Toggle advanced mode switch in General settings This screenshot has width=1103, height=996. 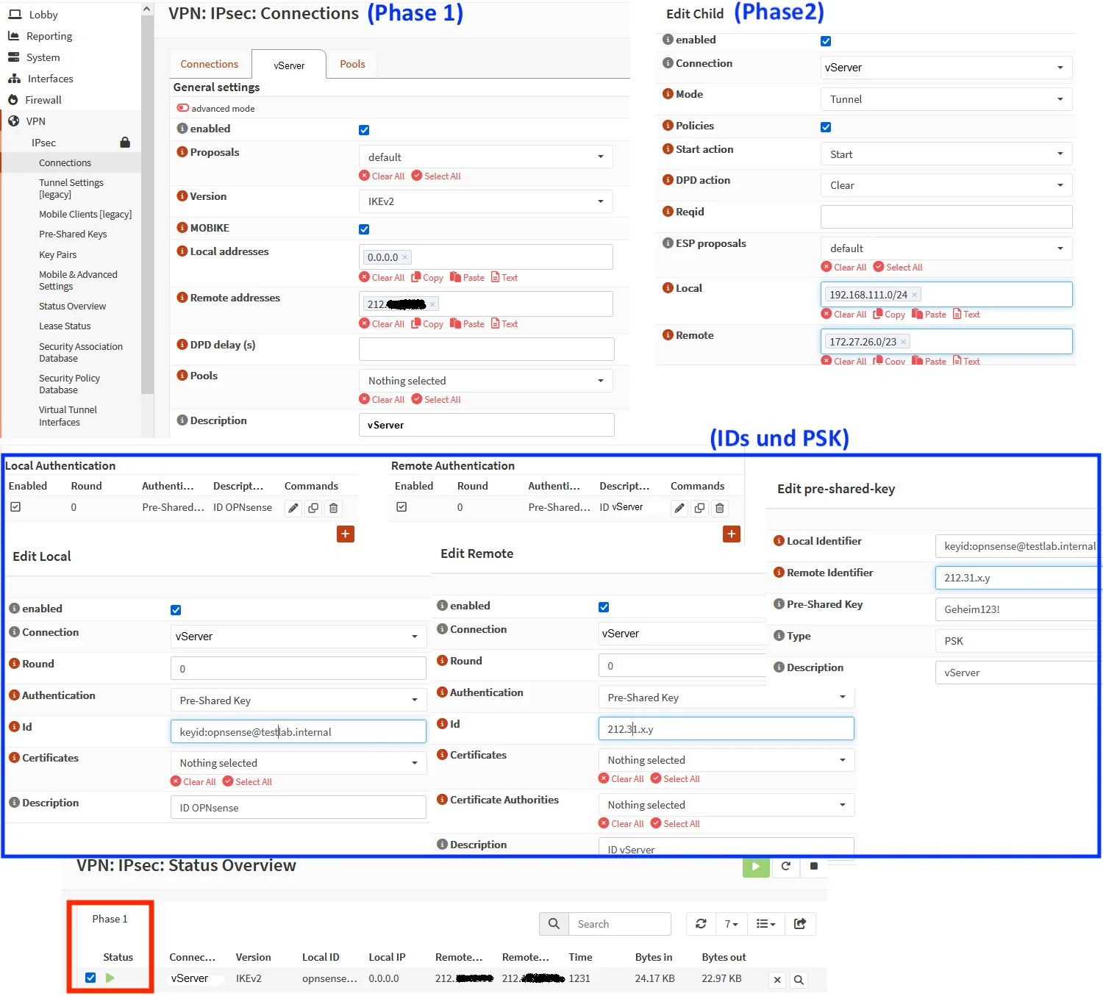[x=183, y=108]
